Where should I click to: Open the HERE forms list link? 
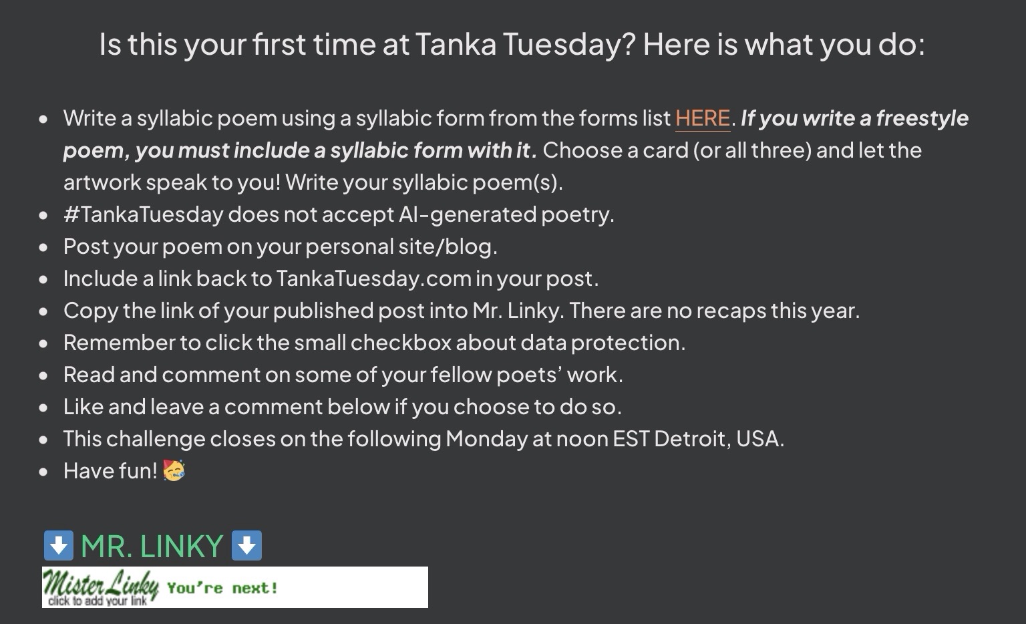(x=702, y=118)
